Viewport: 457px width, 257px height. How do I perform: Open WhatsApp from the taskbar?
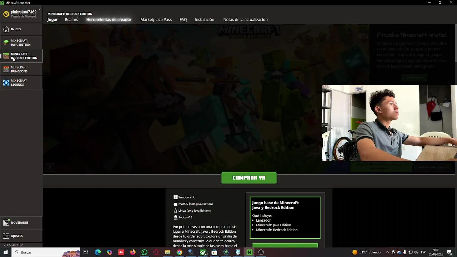(x=144, y=252)
